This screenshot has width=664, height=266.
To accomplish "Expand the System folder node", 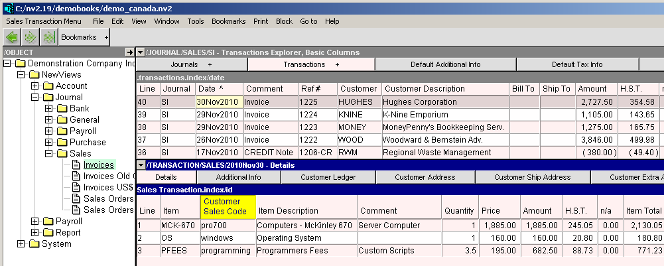I will [x=21, y=244].
